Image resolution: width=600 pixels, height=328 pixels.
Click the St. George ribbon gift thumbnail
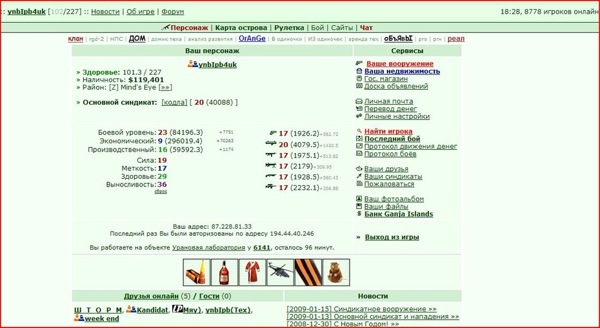point(308,272)
